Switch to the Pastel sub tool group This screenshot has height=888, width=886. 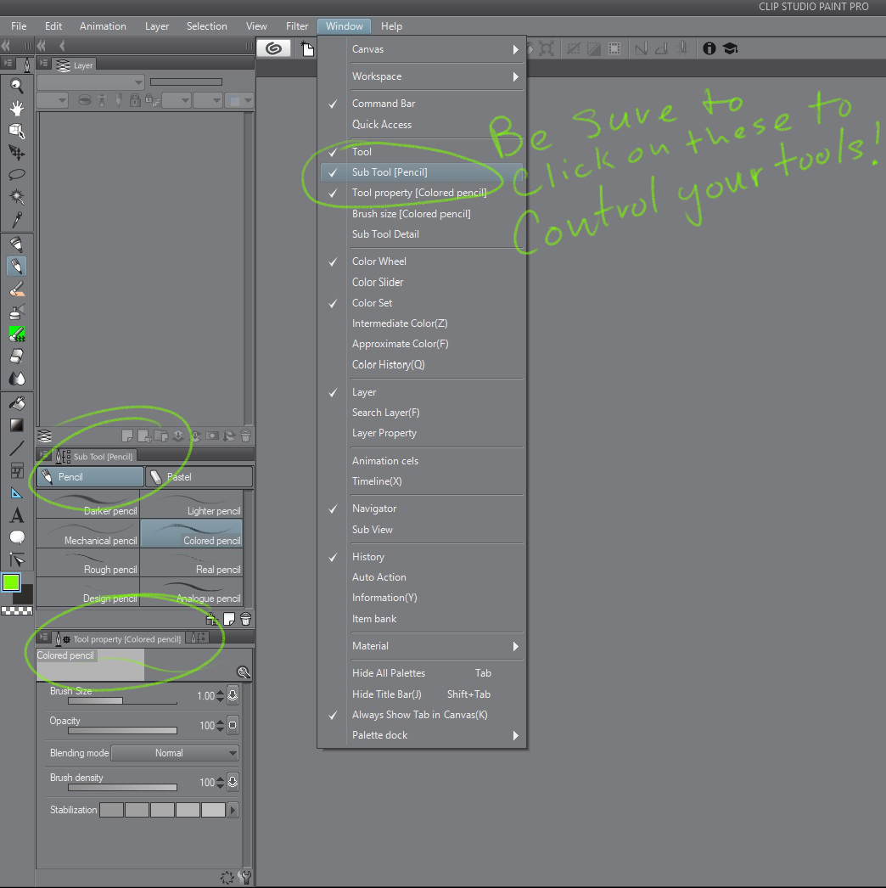pos(199,477)
